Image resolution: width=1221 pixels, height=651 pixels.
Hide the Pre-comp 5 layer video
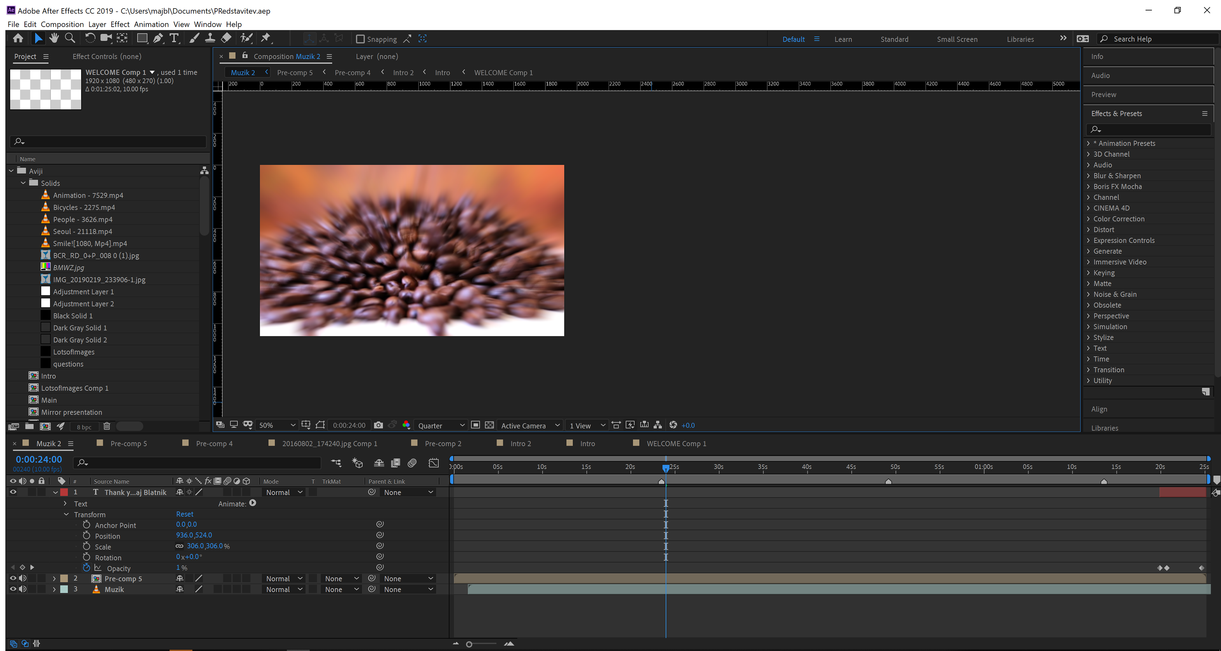[x=13, y=578]
